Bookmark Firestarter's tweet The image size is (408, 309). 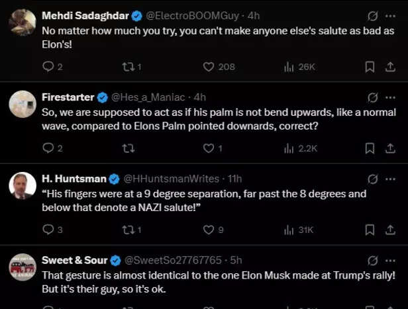click(370, 148)
